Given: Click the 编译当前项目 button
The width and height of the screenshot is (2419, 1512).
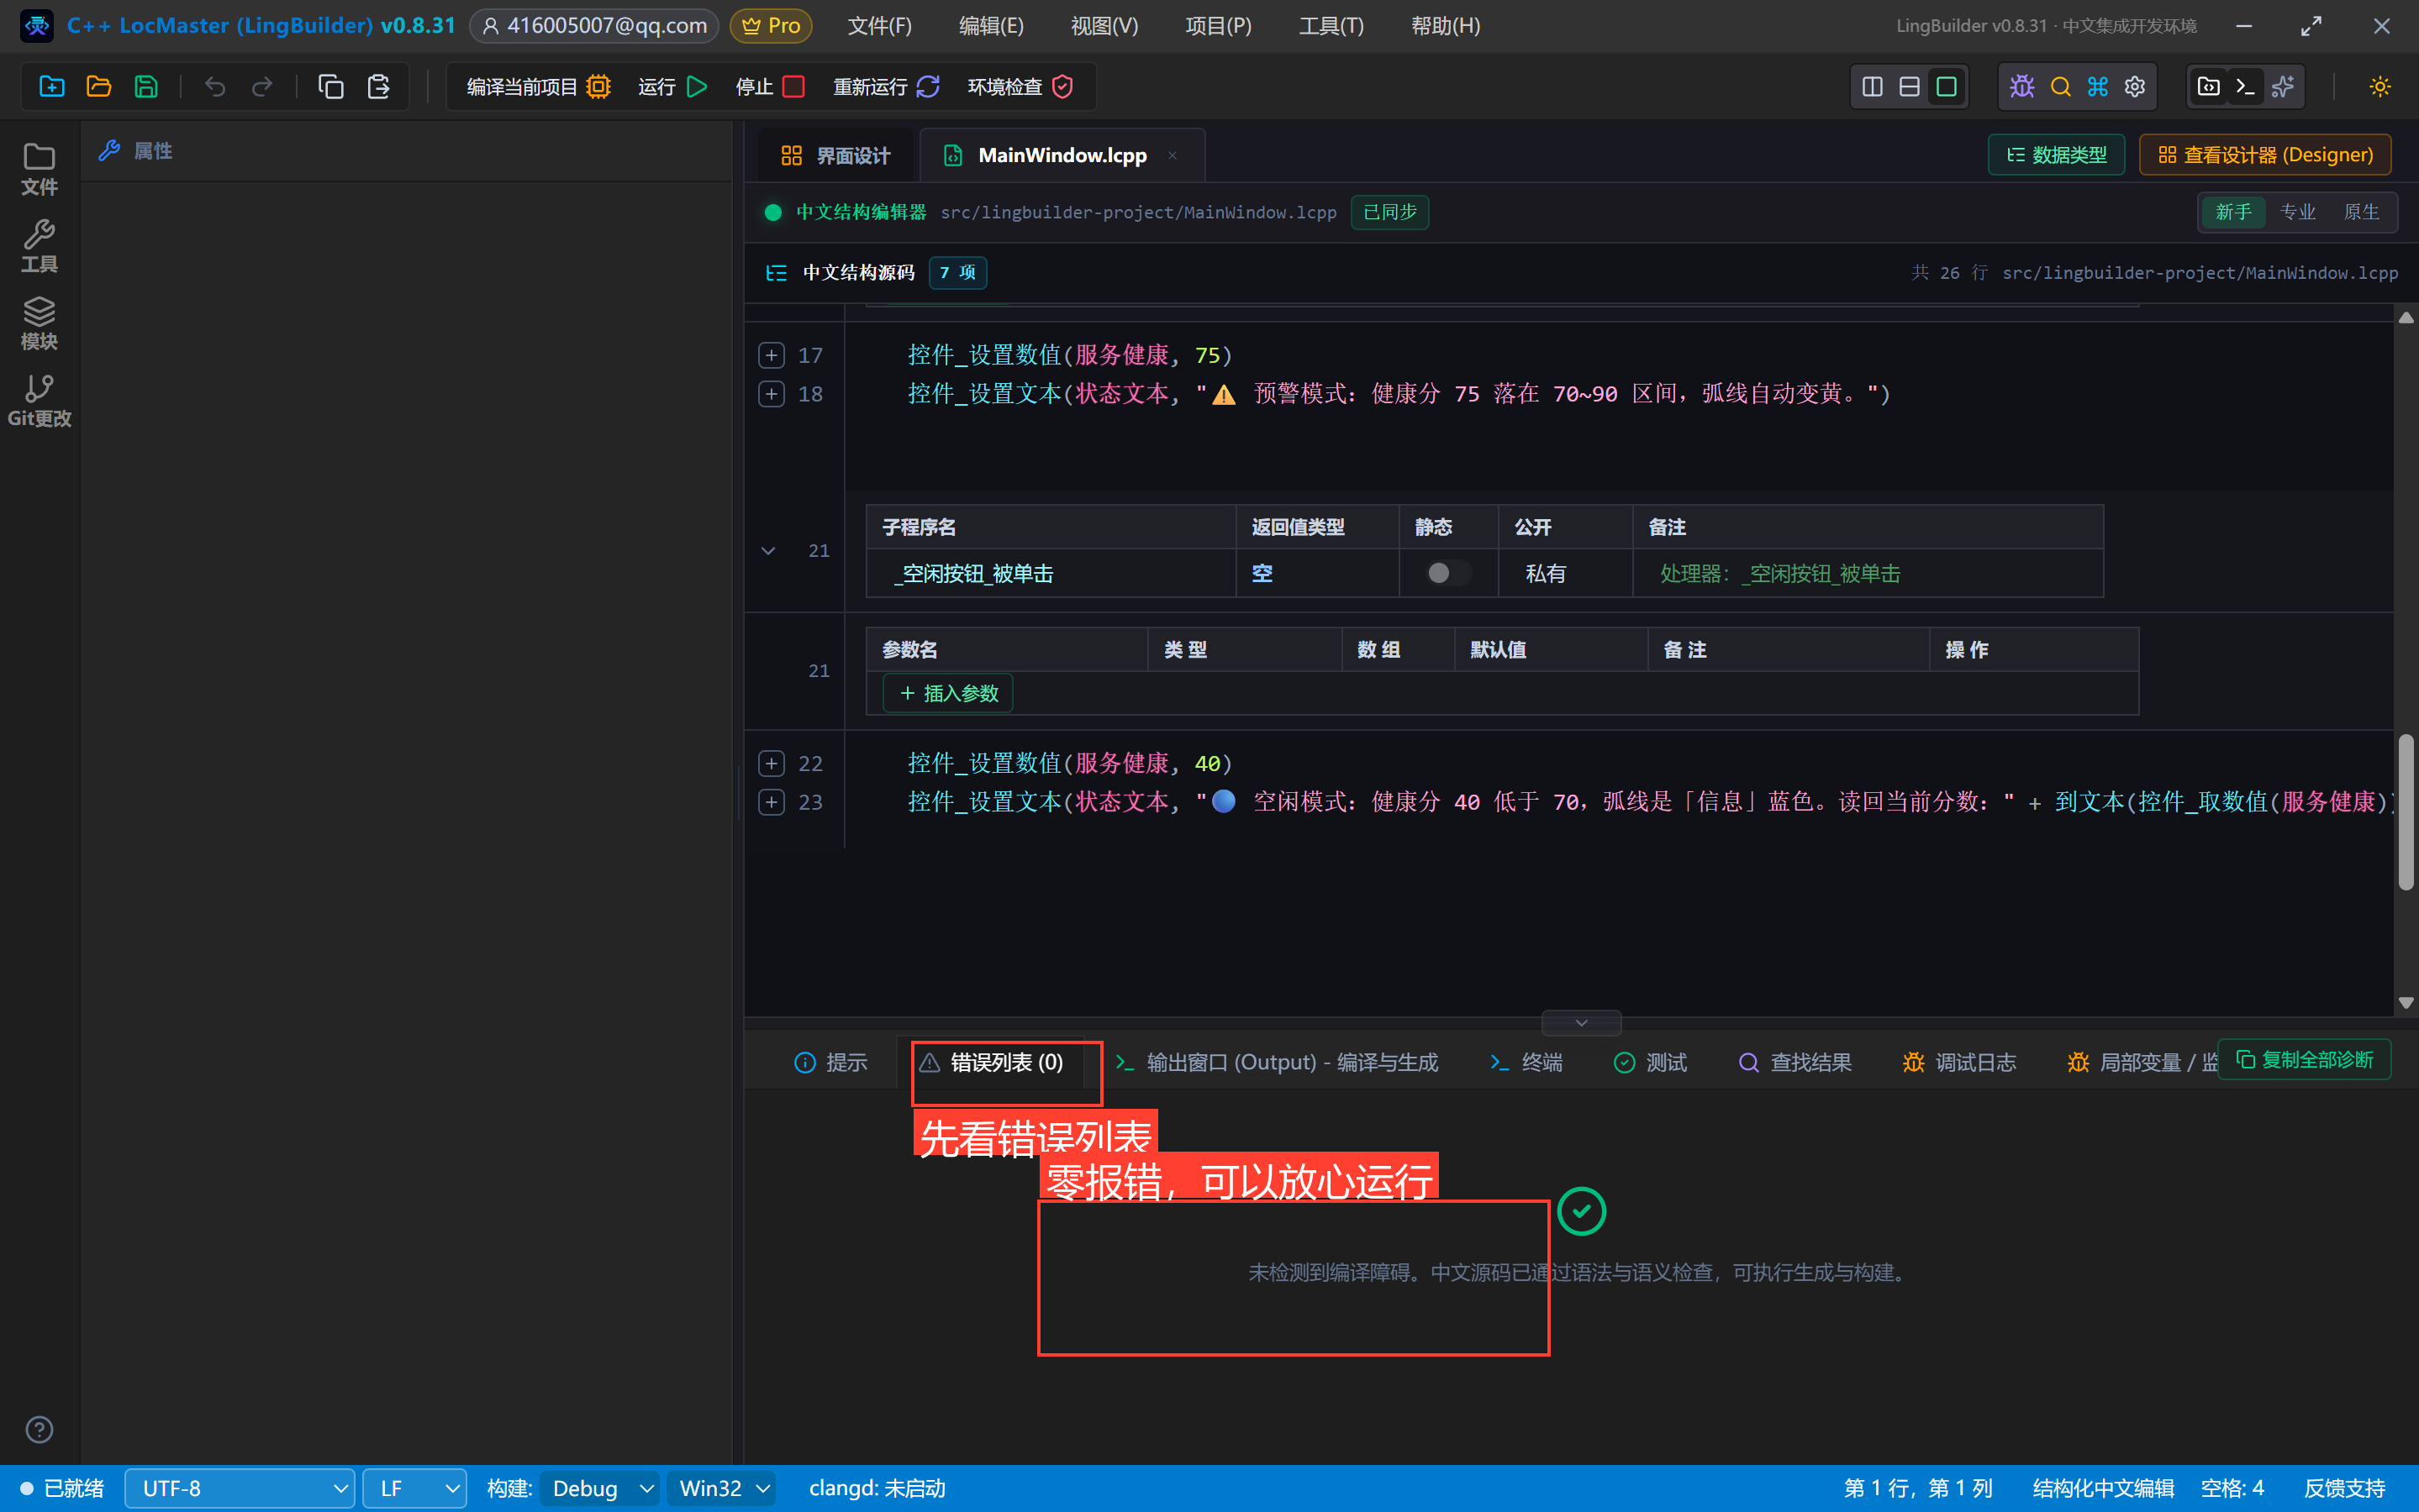Looking at the screenshot, I should point(538,87).
